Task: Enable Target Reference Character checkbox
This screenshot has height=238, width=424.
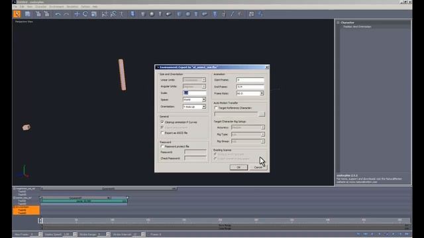Action: pos(216,108)
